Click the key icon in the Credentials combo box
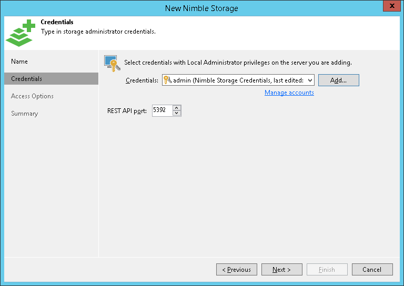The width and height of the screenshot is (404, 286). (168, 80)
